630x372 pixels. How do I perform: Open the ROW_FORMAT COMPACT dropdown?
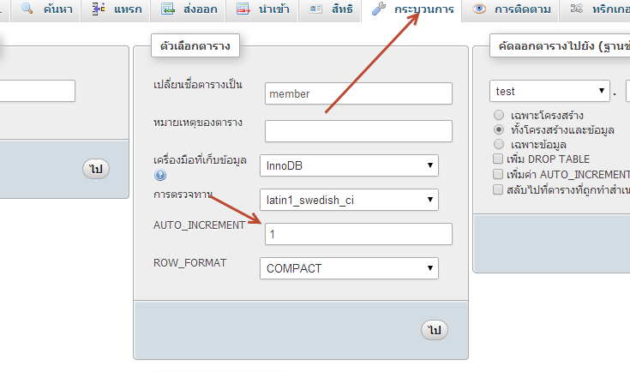pos(349,268)
